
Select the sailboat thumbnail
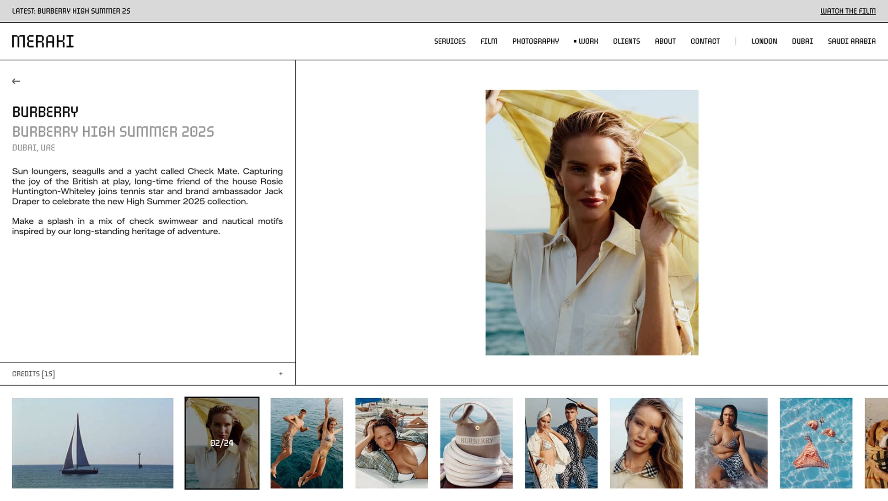coord(92,443)
